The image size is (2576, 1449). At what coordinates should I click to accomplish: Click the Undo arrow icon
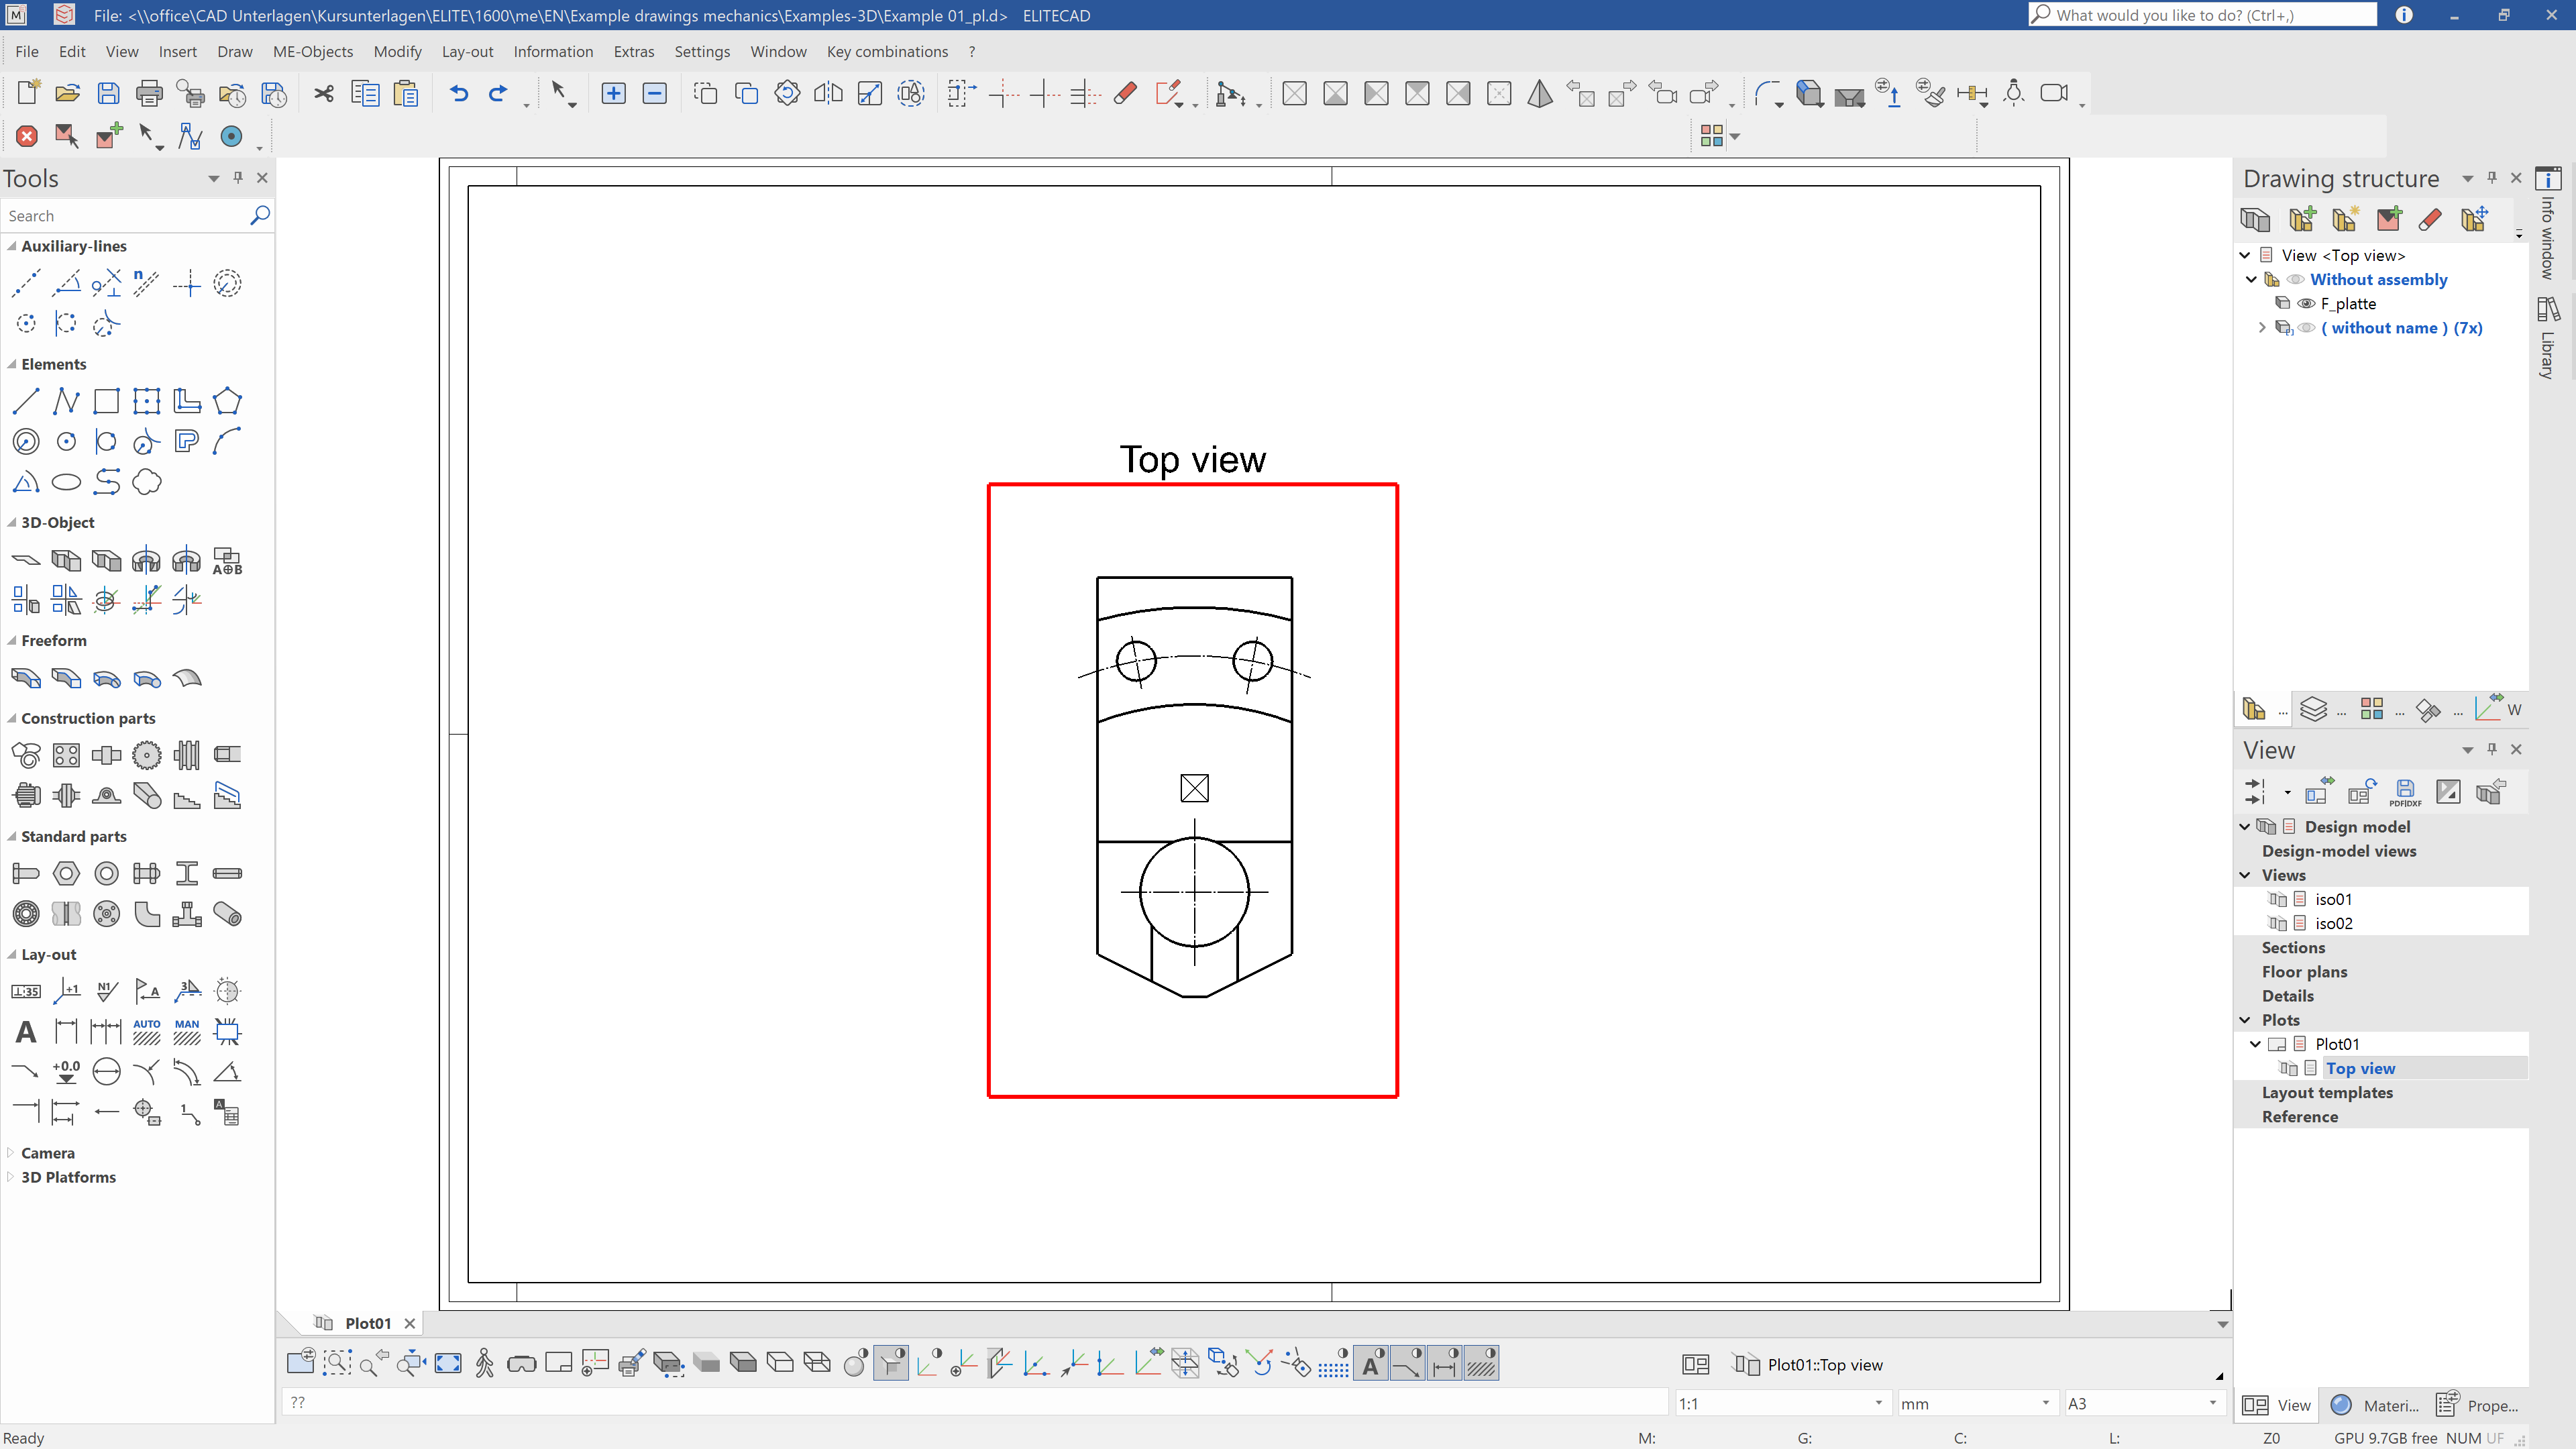(x=458, y=94)
